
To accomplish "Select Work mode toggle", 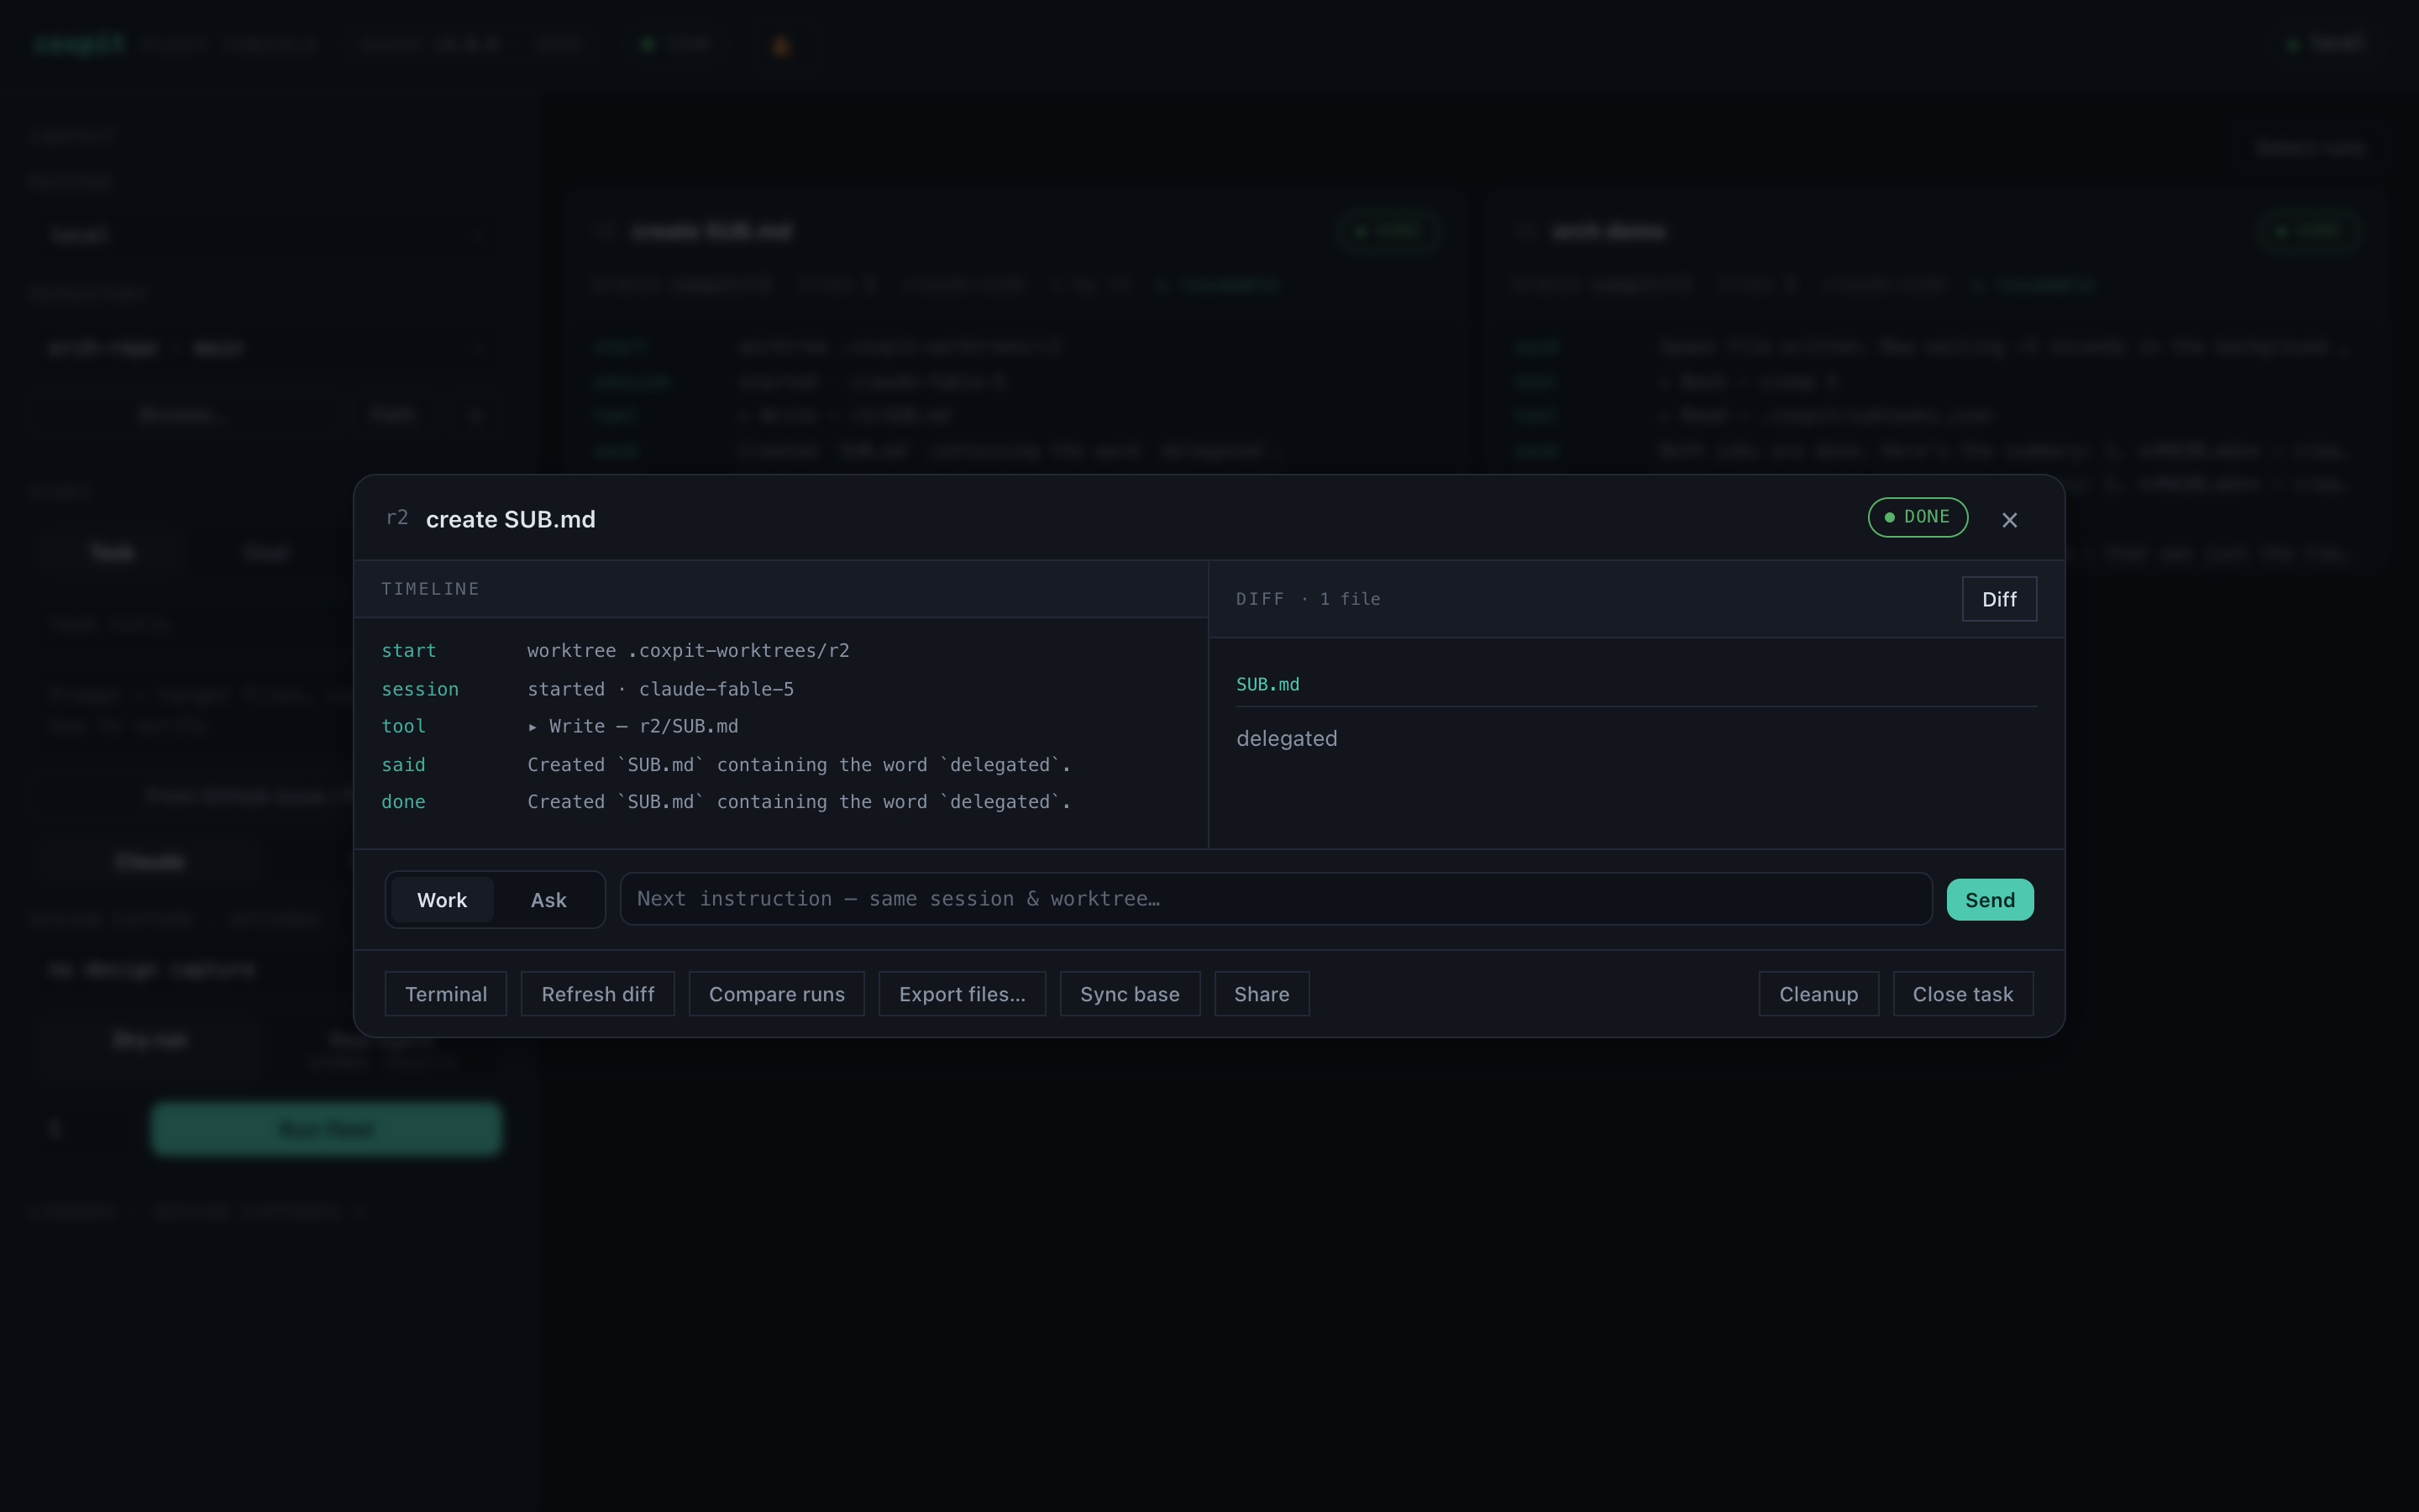I will pos(442,900).
